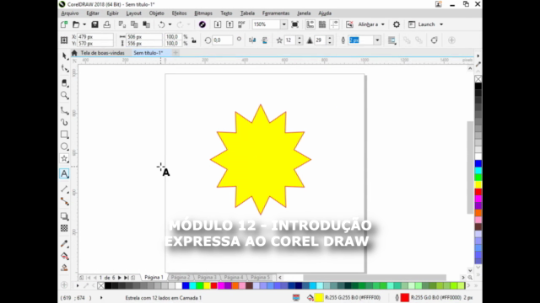Pick blue swatch in bottom palette

coord(186,285)
